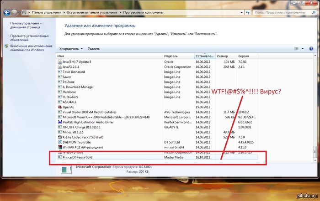The image size is (320, 201).
Task: Open the view options dropdown arrow
Action: (x=303, y=48)
